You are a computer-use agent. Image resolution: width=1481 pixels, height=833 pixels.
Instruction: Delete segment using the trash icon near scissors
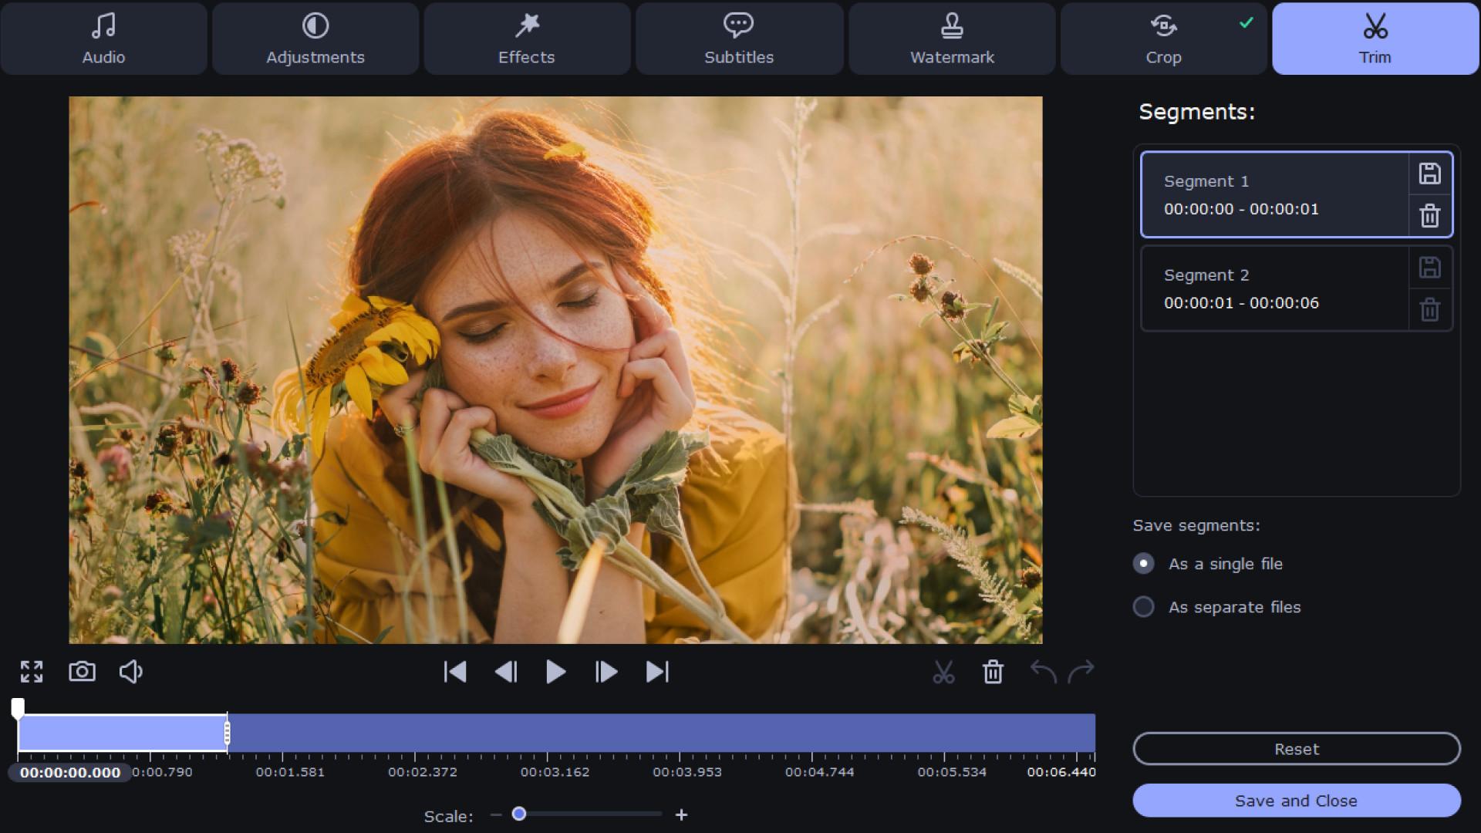pyautogui.click(x=993, y=672)
